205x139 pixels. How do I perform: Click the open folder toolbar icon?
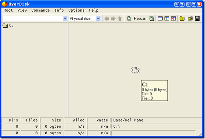coord(190,19)
